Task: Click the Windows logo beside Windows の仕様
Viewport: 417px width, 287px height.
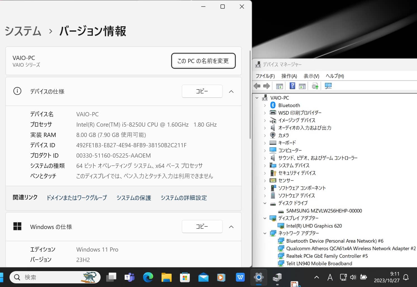Action: tap(17, 226)
